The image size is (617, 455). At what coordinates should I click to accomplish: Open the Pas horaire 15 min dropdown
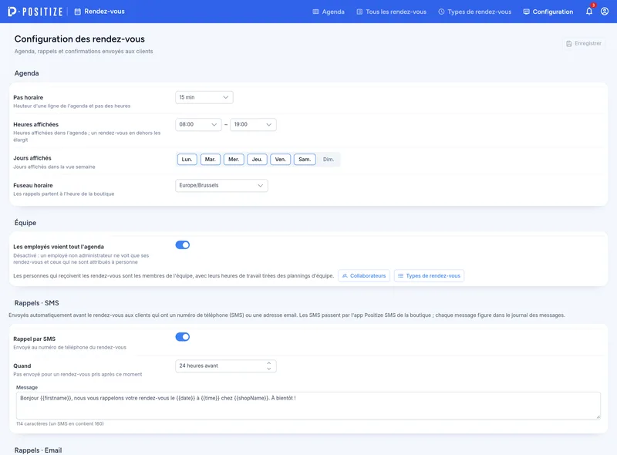pyautogui.click(x=204, y=97)
